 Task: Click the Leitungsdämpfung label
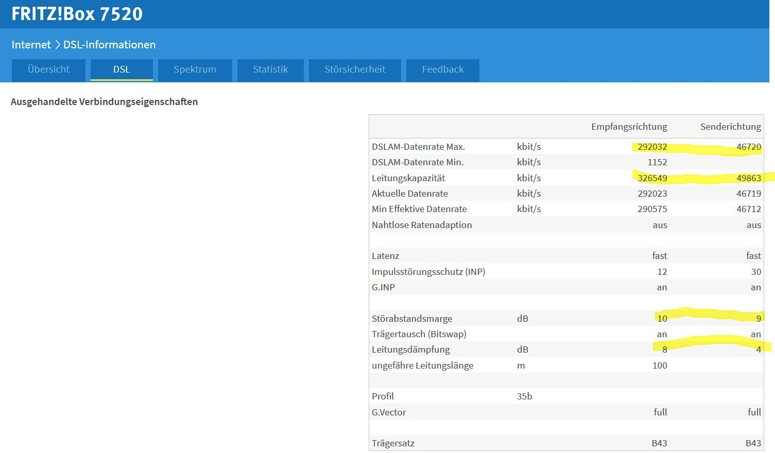pyautogui.click(x=411, y=350)
